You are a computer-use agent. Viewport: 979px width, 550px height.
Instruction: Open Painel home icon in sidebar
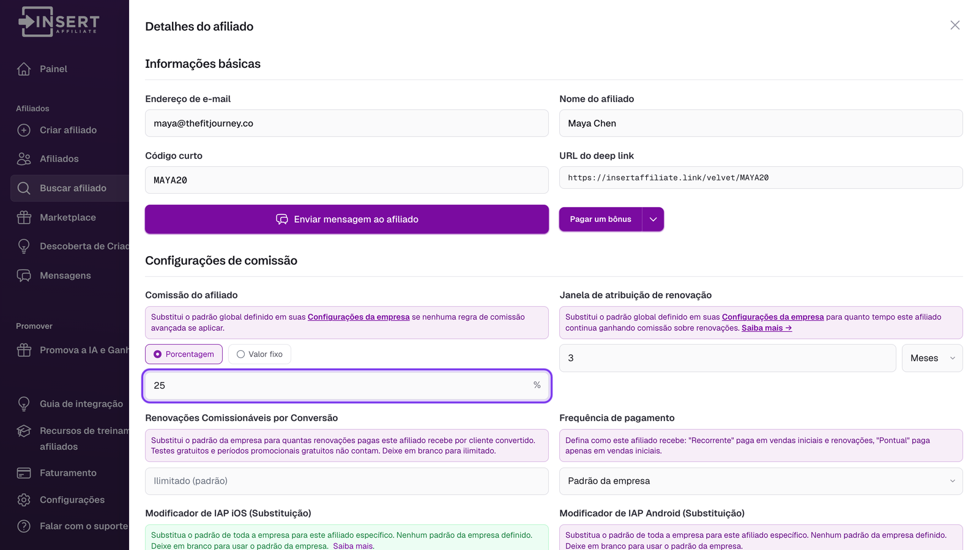tap(24, 69)
